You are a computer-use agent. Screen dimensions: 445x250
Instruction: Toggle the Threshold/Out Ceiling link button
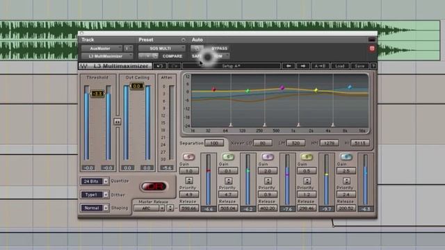(118, 122)
